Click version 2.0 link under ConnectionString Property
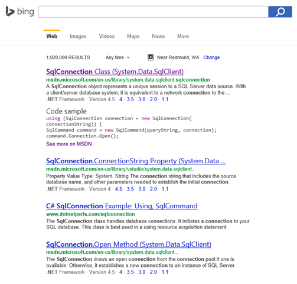Viewport: 297px width, 284px height. [x=154, y=189]
